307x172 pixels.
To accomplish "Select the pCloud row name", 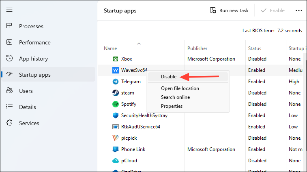I will pyautogui.click(x=129, y=161).
